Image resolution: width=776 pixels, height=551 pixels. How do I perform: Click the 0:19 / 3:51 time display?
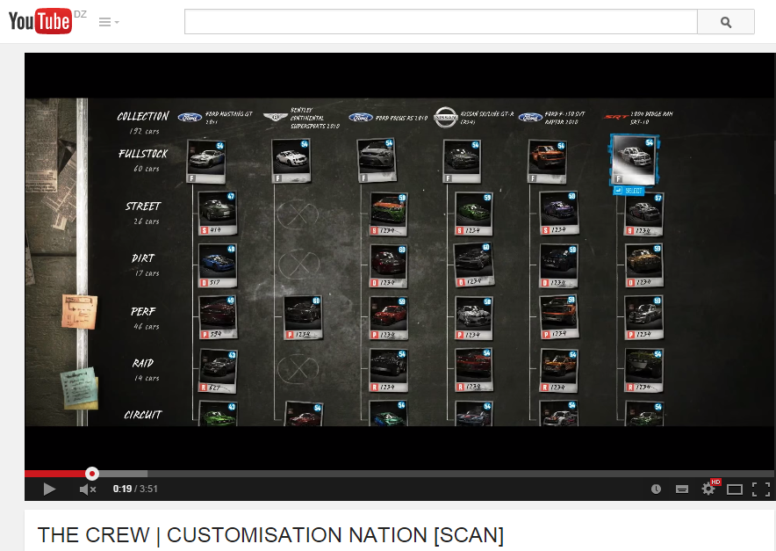135,489
